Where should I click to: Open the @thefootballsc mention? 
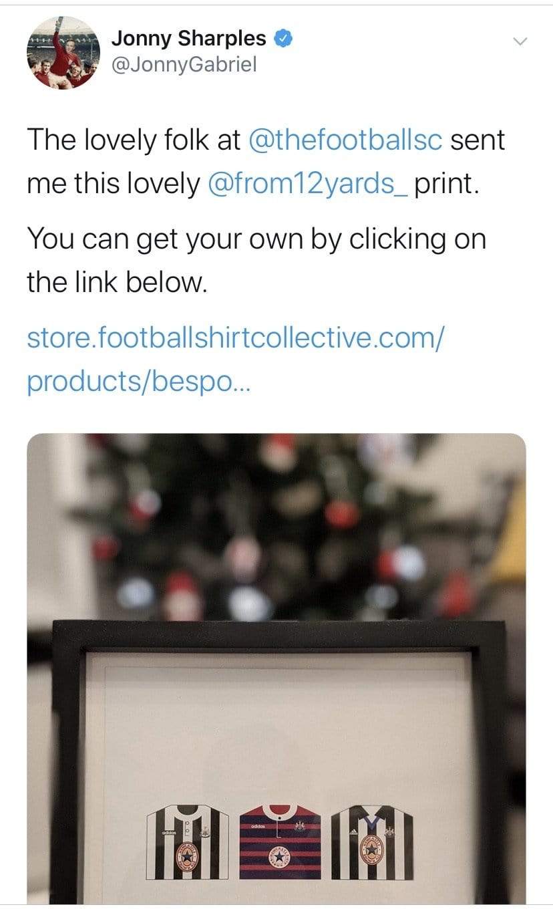[345, 140]
